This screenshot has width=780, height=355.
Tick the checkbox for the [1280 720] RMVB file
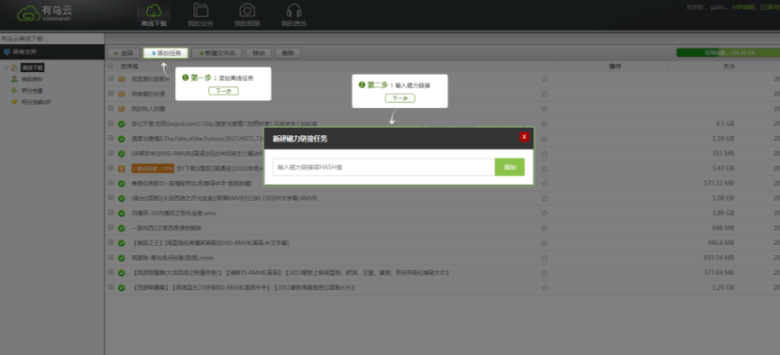tap(110, 197)
